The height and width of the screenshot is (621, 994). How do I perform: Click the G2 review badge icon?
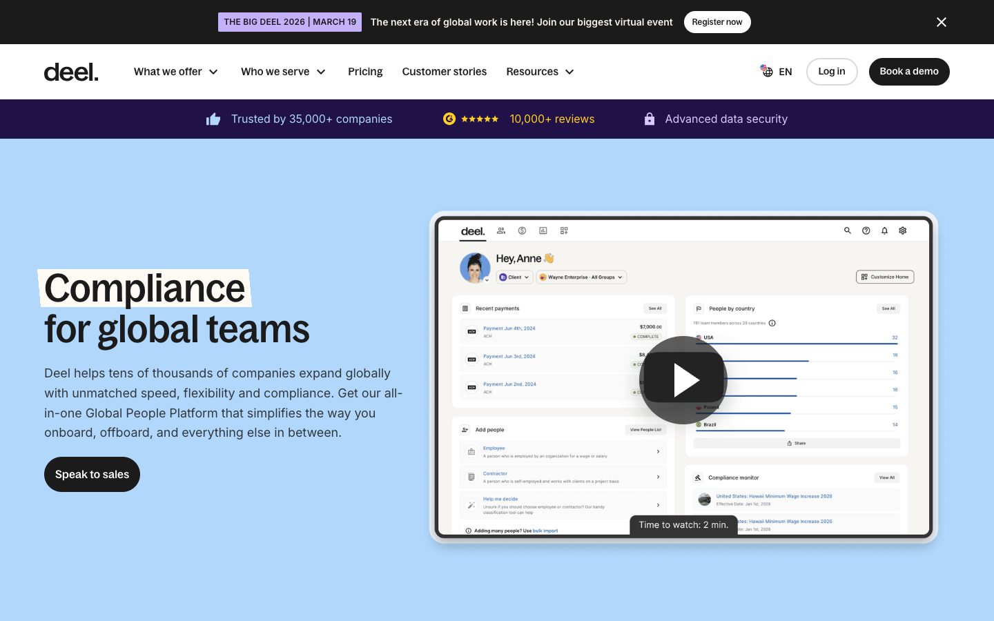coord(449,119)
